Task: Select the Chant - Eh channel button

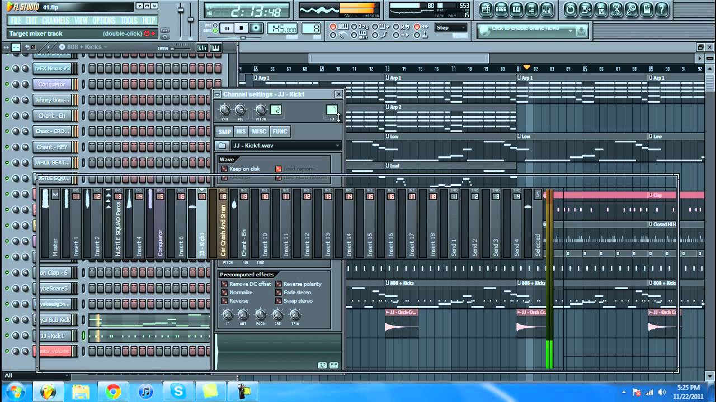Action: [x=52, y=116]
